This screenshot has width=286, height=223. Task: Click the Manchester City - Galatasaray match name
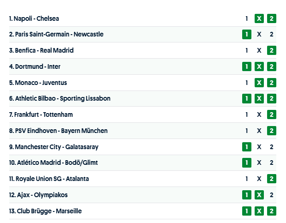[x=54, y=147]
